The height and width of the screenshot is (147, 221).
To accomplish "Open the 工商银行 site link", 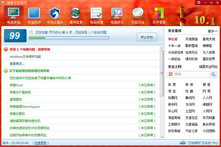I will [174, 124].
